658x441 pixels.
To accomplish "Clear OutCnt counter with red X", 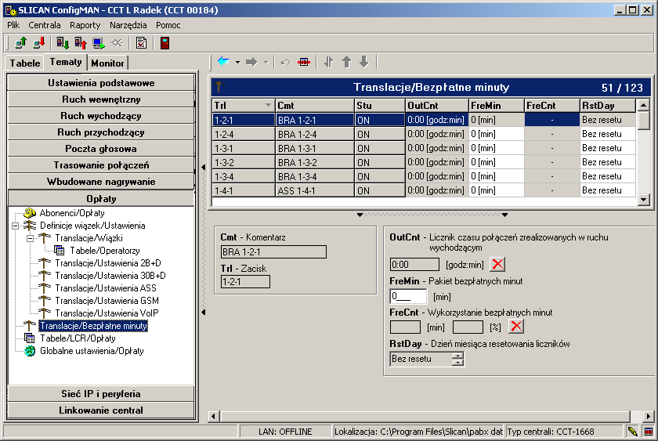I will point(497,264).
